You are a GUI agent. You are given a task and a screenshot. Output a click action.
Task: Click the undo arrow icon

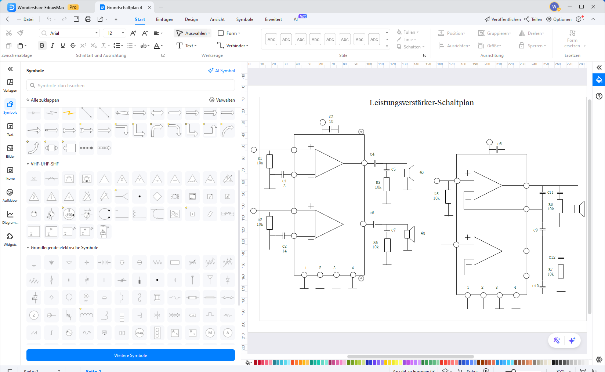click(49, 19)
